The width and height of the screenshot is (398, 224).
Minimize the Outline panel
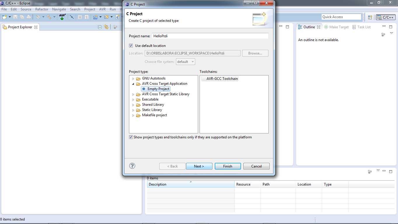pos(384,27)
